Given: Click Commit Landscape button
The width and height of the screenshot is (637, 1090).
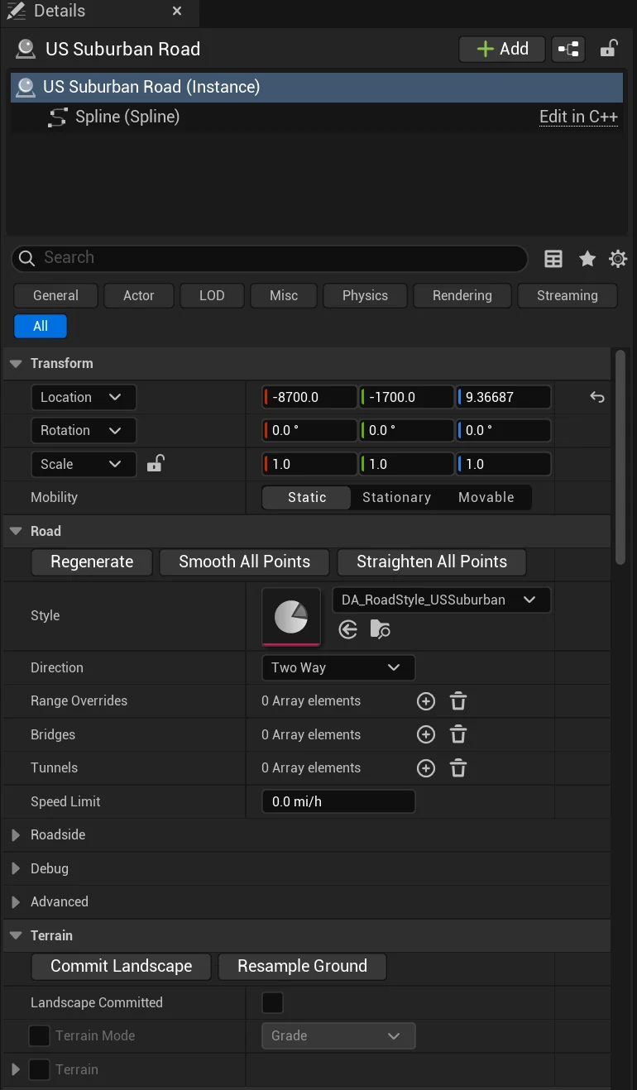Looking at the screenshot, I should point(121,966).
